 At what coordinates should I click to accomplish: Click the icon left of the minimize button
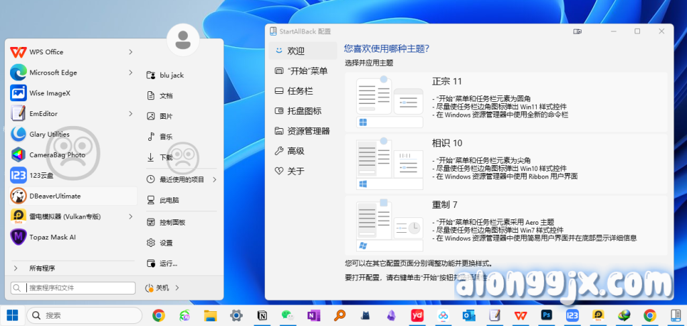point(577,32)
